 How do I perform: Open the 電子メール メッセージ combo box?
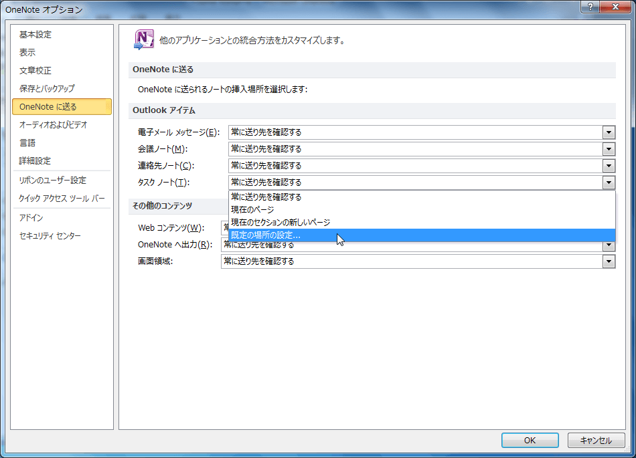[422, 132]
